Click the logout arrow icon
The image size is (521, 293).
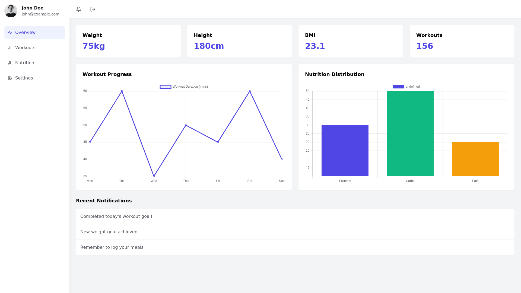coord(93,9)
